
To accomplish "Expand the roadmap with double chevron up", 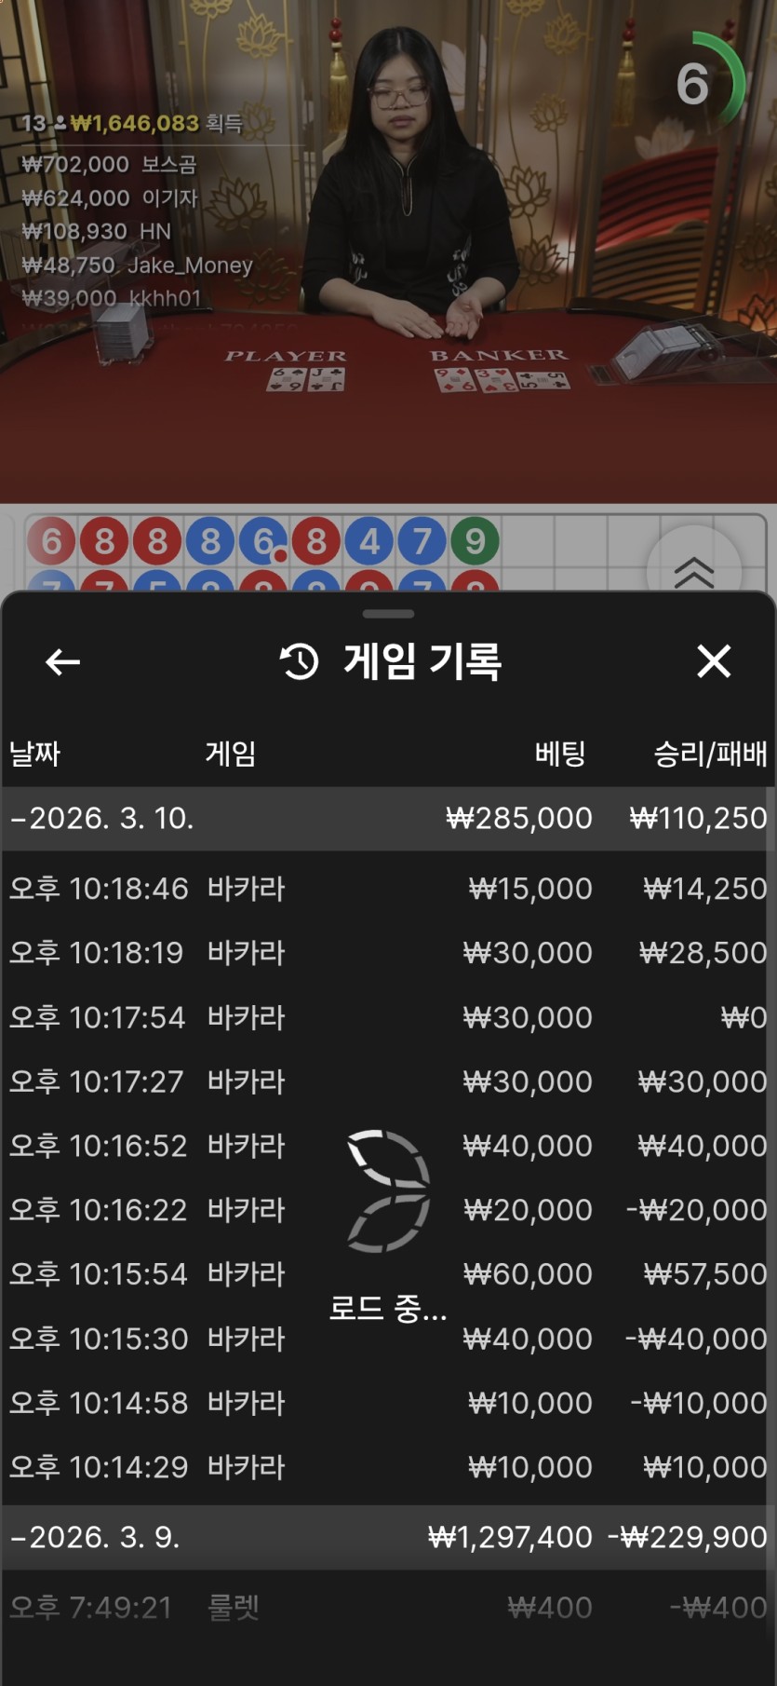I will pos(693,570).
